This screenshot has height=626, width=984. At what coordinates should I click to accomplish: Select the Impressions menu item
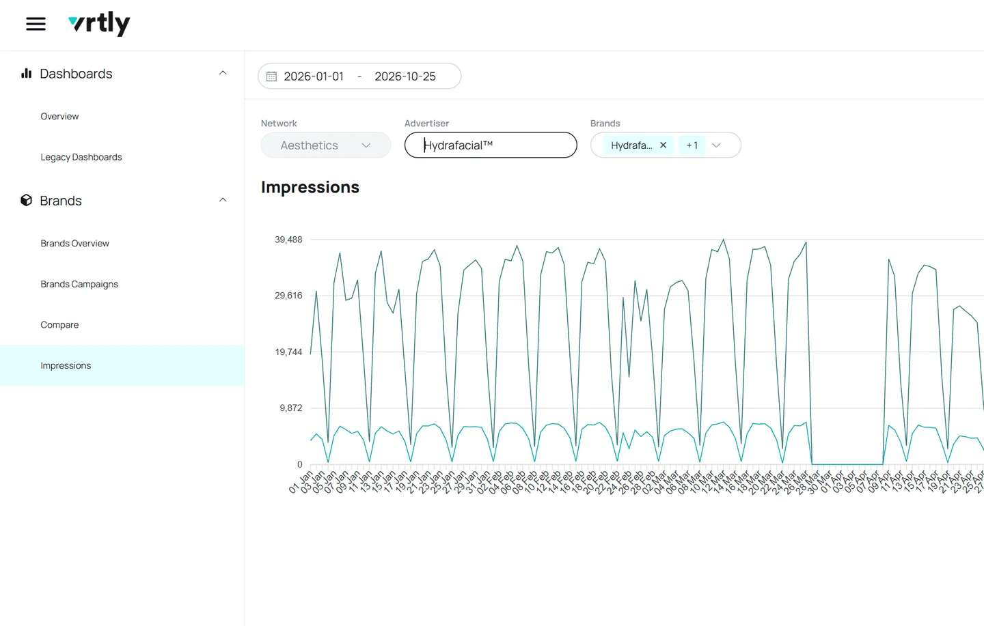point(122,365)
